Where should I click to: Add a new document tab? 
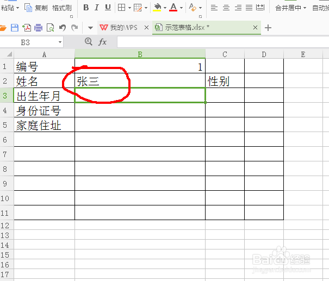[268, 28]
